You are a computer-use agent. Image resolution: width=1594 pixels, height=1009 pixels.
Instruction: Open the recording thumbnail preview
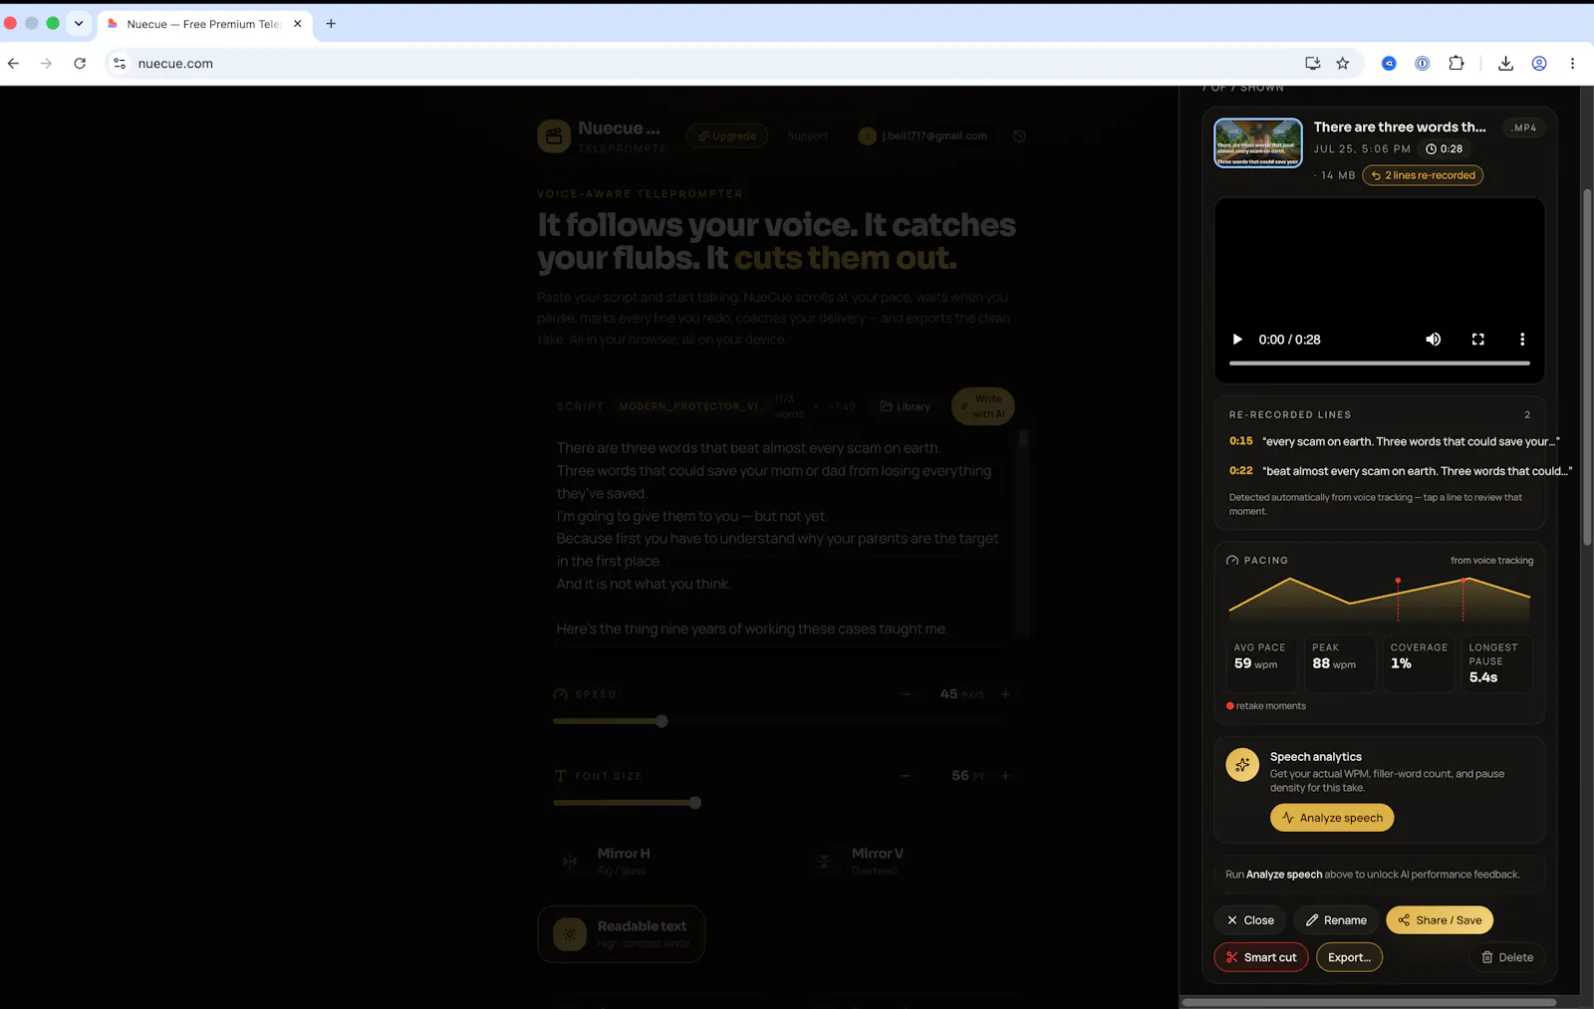coord(1258,142)
